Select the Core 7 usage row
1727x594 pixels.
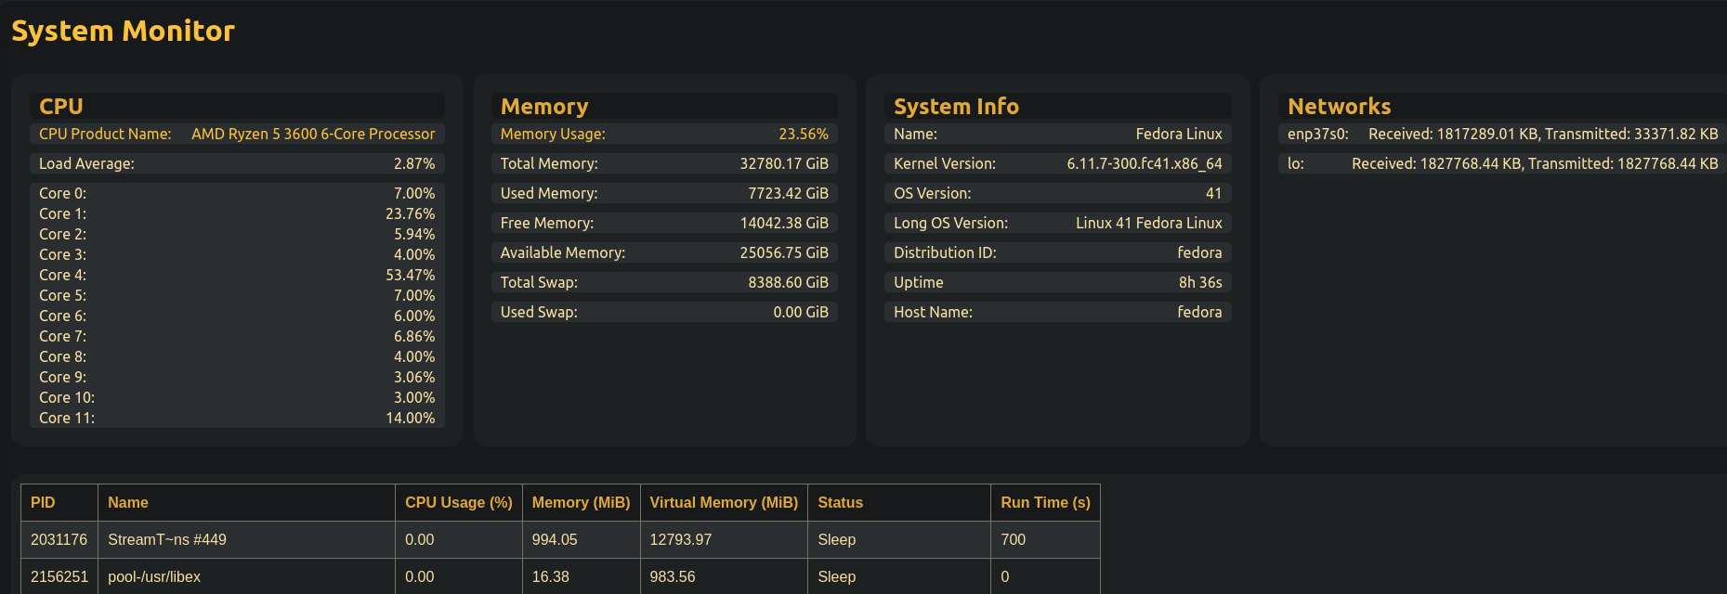(237, 336)
